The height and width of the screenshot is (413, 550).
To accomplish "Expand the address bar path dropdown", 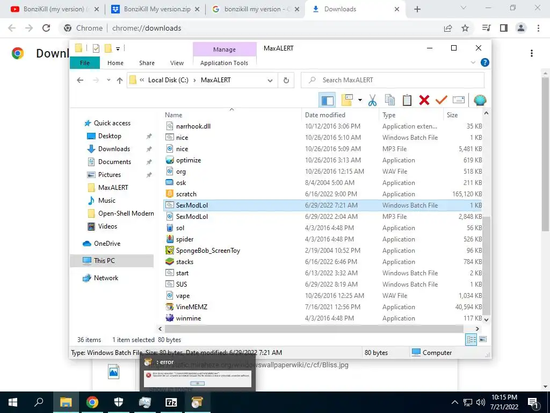I will (x=270, y=81).
